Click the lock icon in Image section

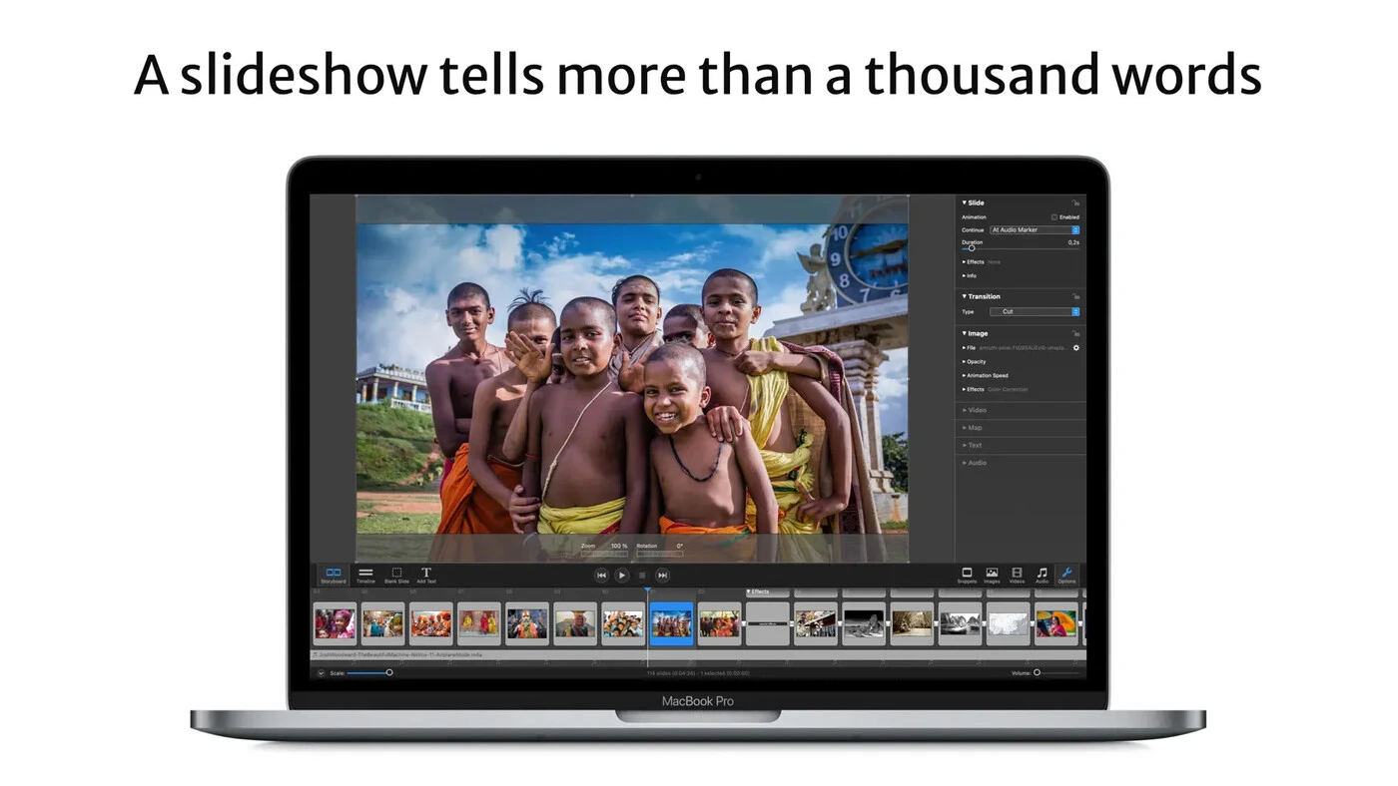1075,333
